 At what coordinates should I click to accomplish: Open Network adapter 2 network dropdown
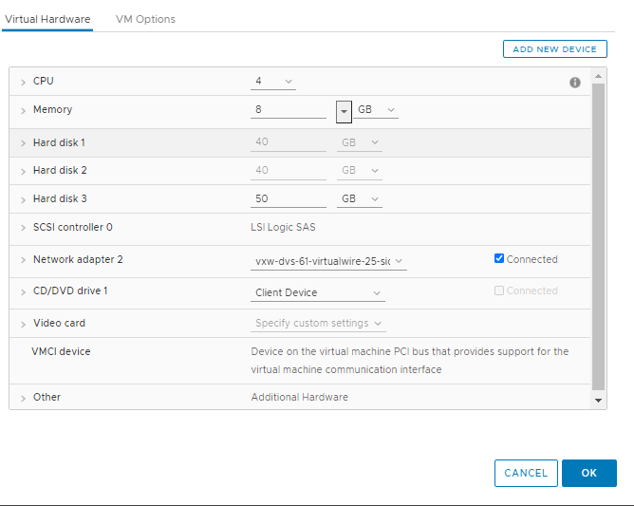328,261
